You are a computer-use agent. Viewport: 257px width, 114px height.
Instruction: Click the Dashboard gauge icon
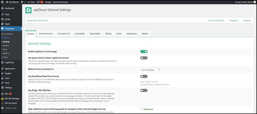point(2,8)
